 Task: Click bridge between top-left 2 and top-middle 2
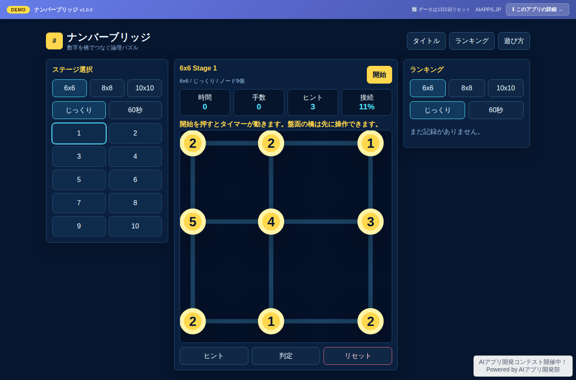tap(232, 143)
